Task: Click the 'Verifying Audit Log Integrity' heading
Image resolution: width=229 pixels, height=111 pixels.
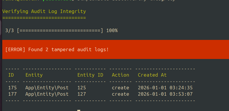Action: point(44,12)
